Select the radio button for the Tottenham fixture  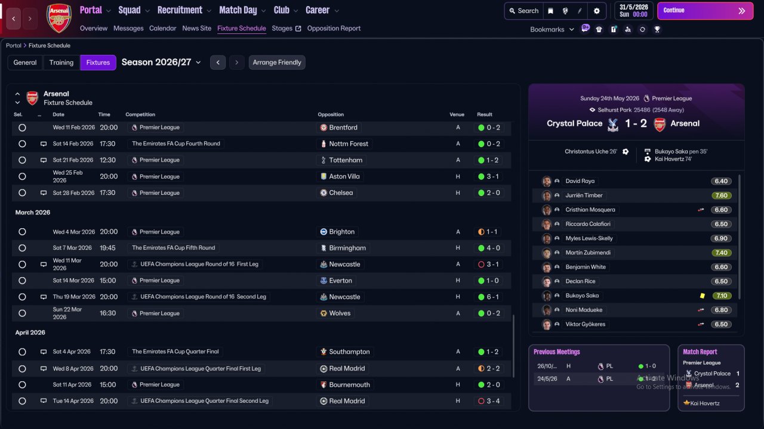click(22, 160)
